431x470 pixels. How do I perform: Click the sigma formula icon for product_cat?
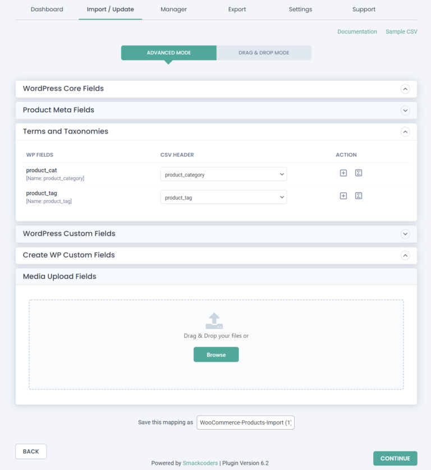coord(359,173)
